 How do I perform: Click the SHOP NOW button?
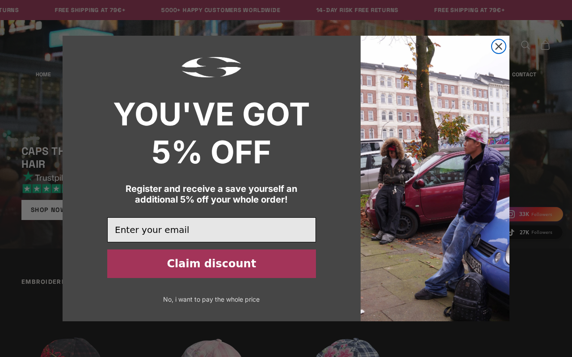tap(42, 210)
